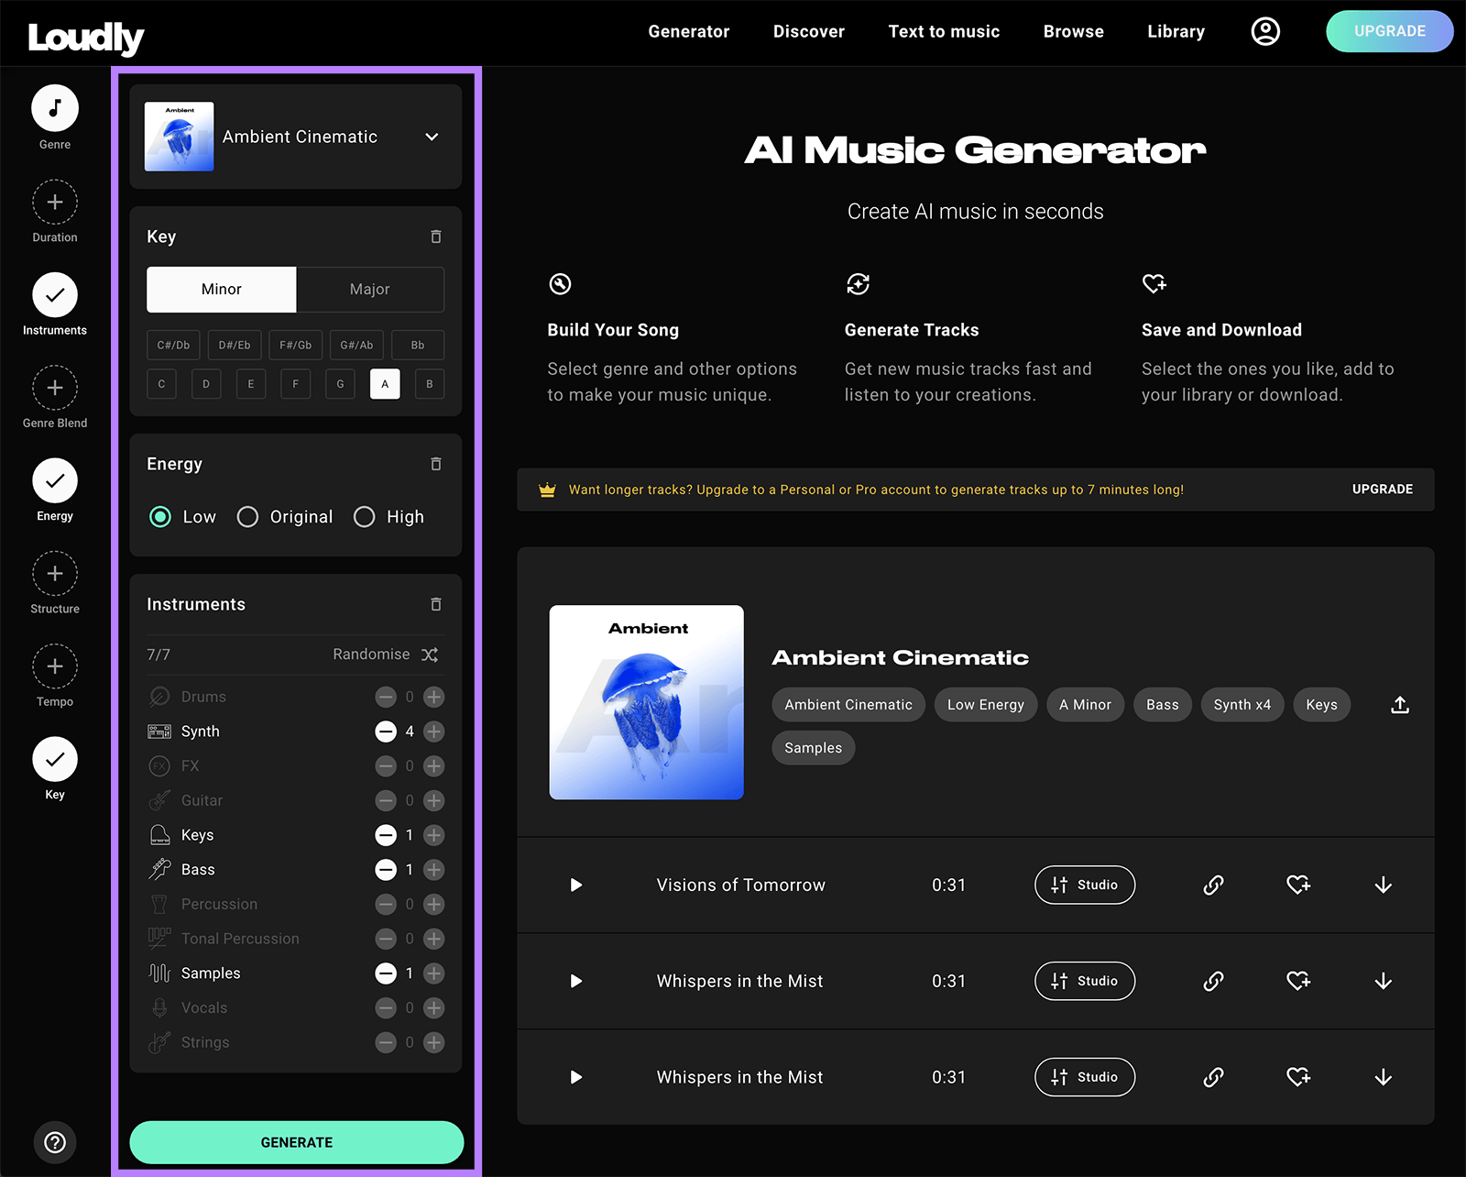
Task: Click the share icon for Ambient Cinematic
Action: pos(1399,705)
